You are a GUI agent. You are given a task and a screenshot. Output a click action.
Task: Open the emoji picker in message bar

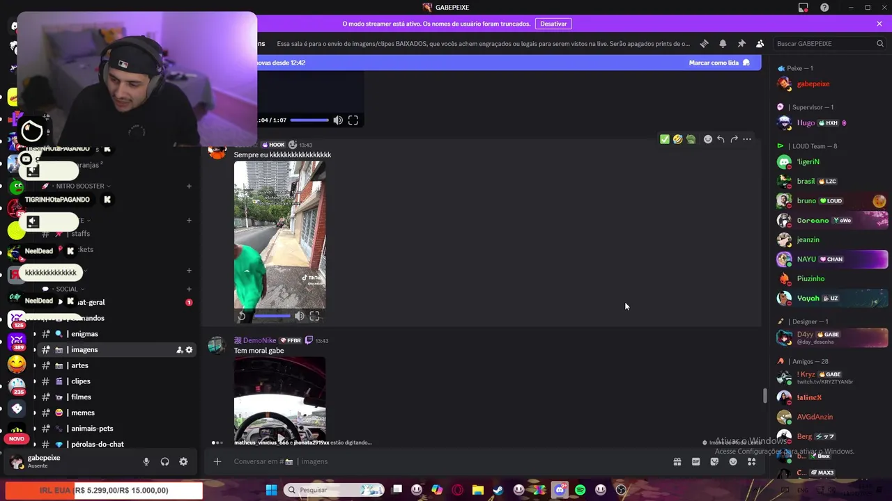[733, 461]
